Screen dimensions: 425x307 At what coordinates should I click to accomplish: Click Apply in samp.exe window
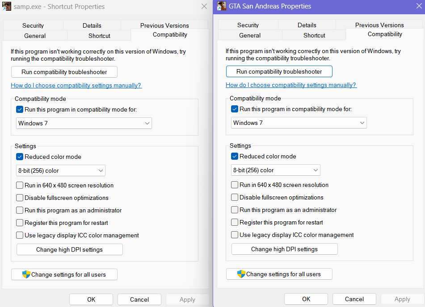(187, 299)
